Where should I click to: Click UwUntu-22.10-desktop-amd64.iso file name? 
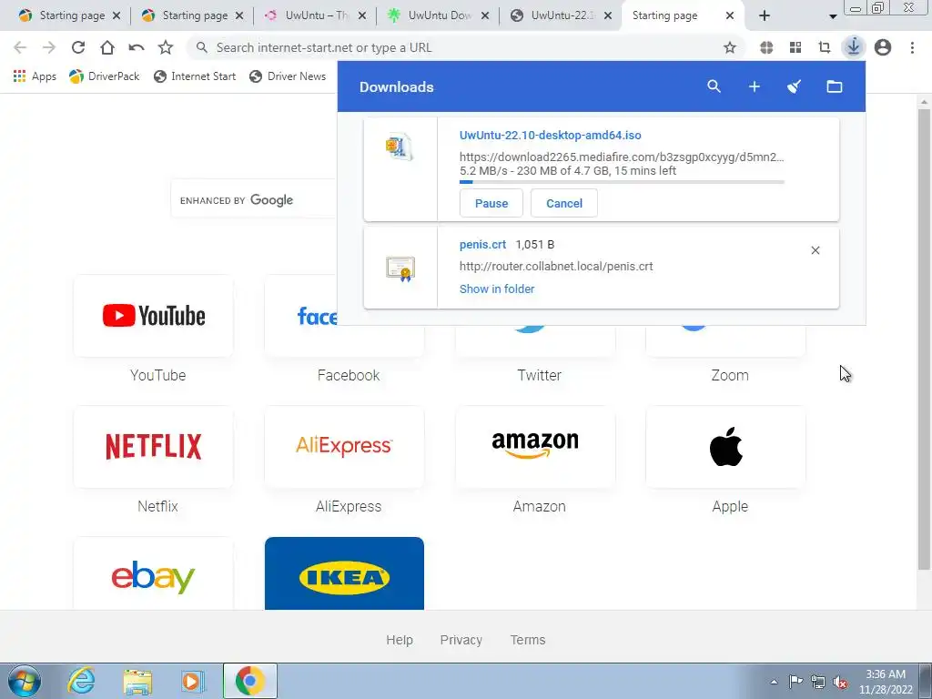(551, 135)
